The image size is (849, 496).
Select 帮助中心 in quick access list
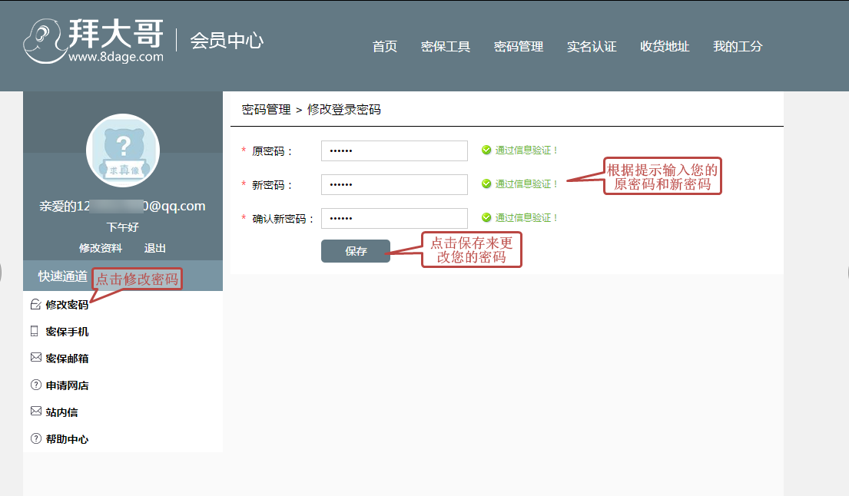[x=67, y=439]
